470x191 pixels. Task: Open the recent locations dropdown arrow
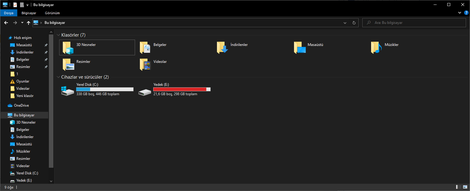point(22,23)
